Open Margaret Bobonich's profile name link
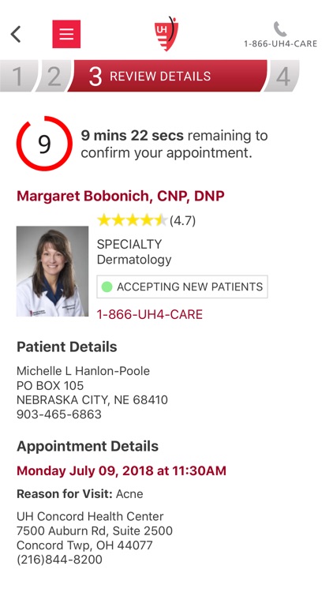The width and height of the screenshot is (333, 592). pyautogui.click(x=121, y=197)
